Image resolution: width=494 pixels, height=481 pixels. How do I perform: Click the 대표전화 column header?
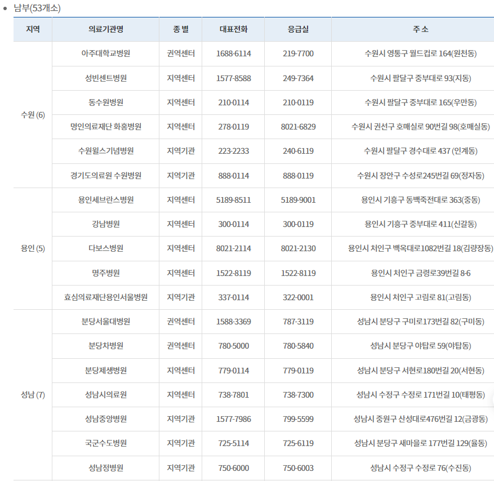tap(233, 29)
